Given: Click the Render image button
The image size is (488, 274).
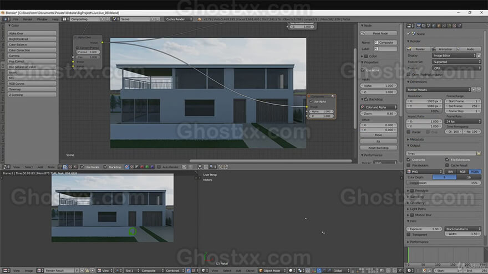Looking at the screenshot, I should point(418,49).
